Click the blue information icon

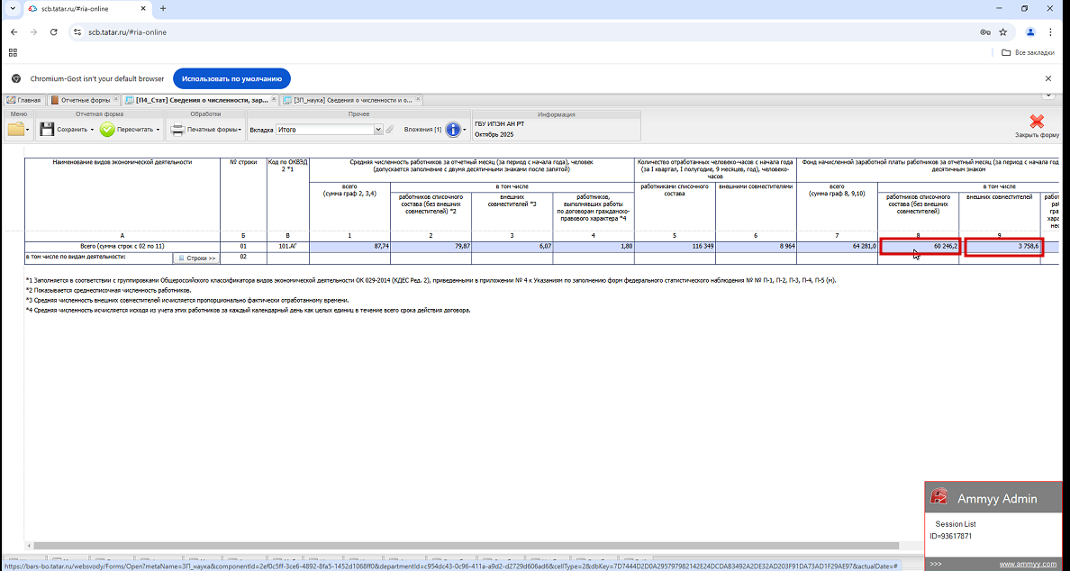pyautogui.click(x=453, y=129)
